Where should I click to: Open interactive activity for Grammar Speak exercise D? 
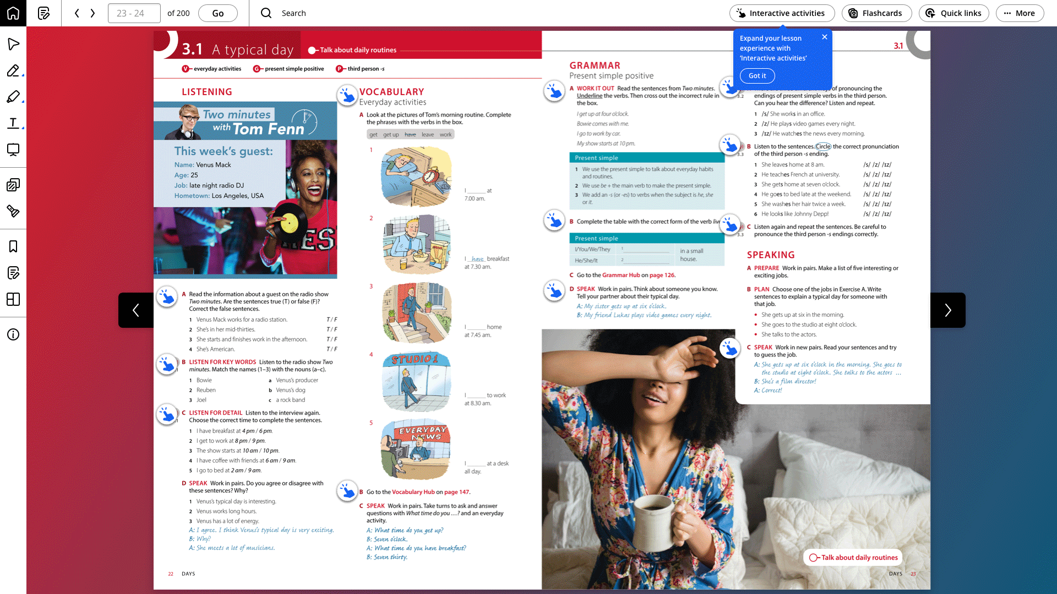tap(554, 291)
